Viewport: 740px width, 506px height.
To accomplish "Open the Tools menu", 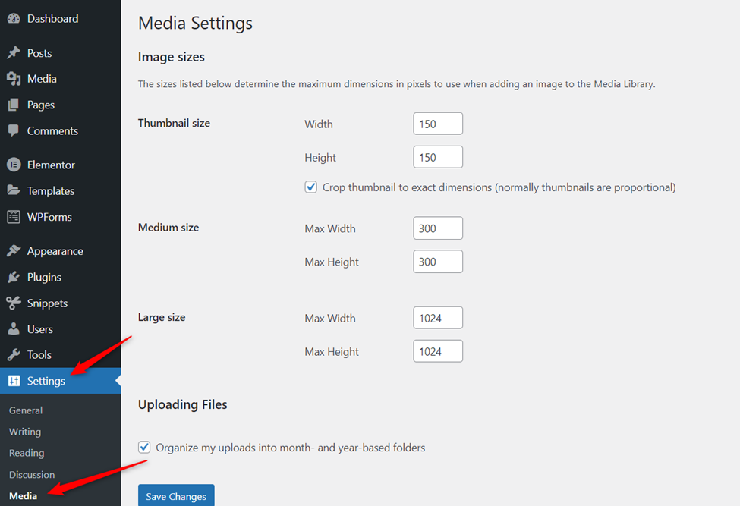I will point(39,354).
